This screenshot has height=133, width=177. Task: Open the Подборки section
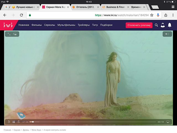tap(106, 25)
